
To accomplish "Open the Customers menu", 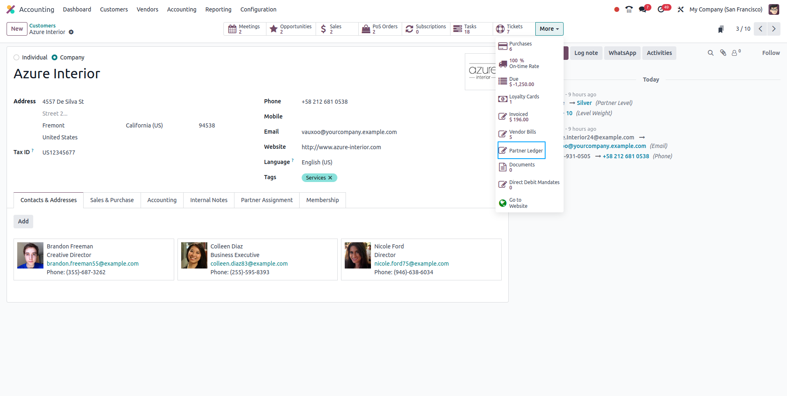I will 114,9.
